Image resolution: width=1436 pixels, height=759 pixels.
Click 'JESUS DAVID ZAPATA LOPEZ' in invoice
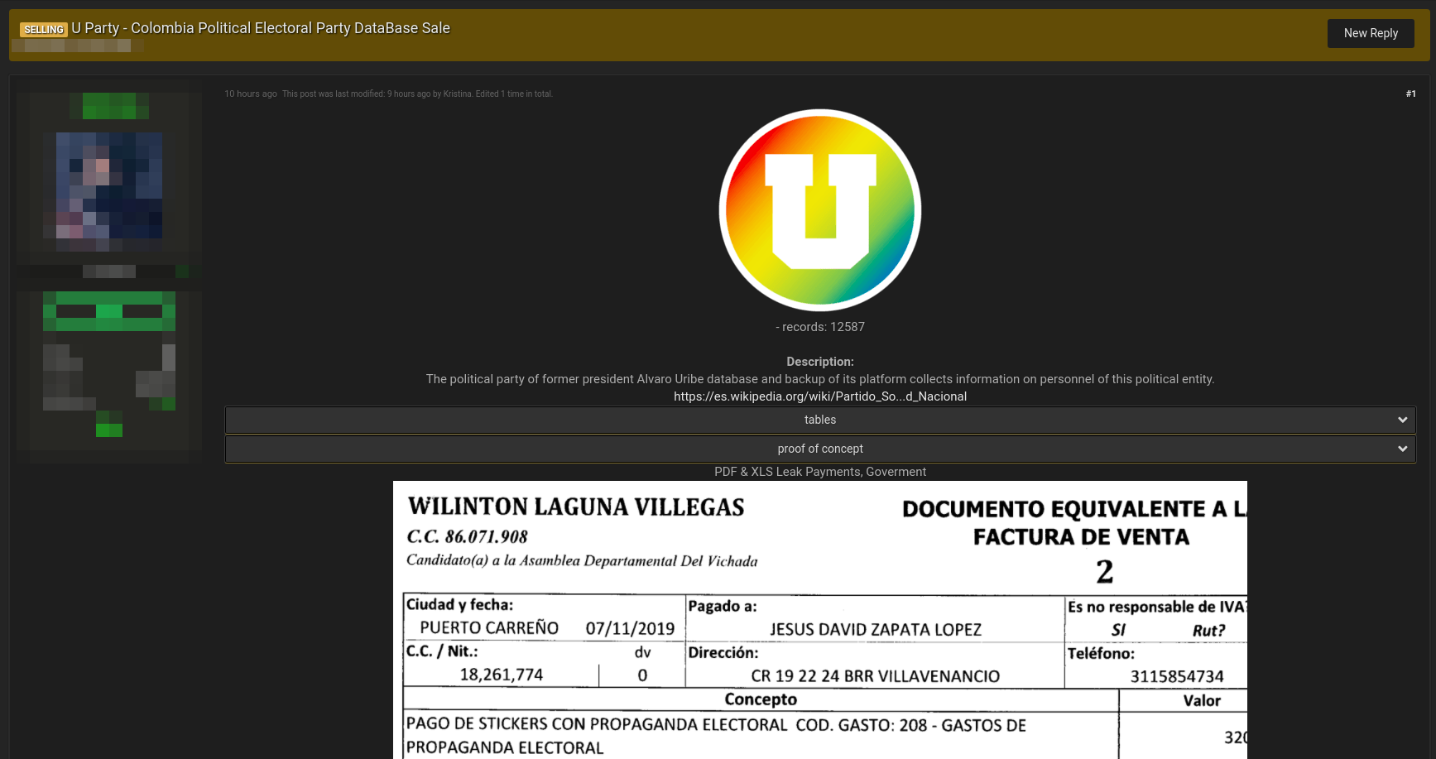pyautogui.click(x=876, y=630)
